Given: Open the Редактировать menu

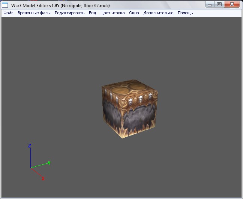Looking at the screenshot, I should pos(70,13).
